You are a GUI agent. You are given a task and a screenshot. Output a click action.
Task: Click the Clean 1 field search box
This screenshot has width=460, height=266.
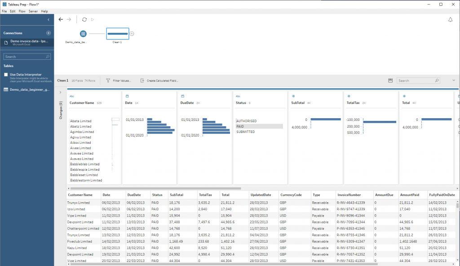[418, 80]
